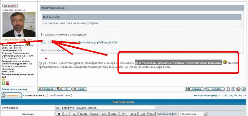Quote the post with цитата button
The height and width of the screenshot is (116, 248).
tap(215, 89)
